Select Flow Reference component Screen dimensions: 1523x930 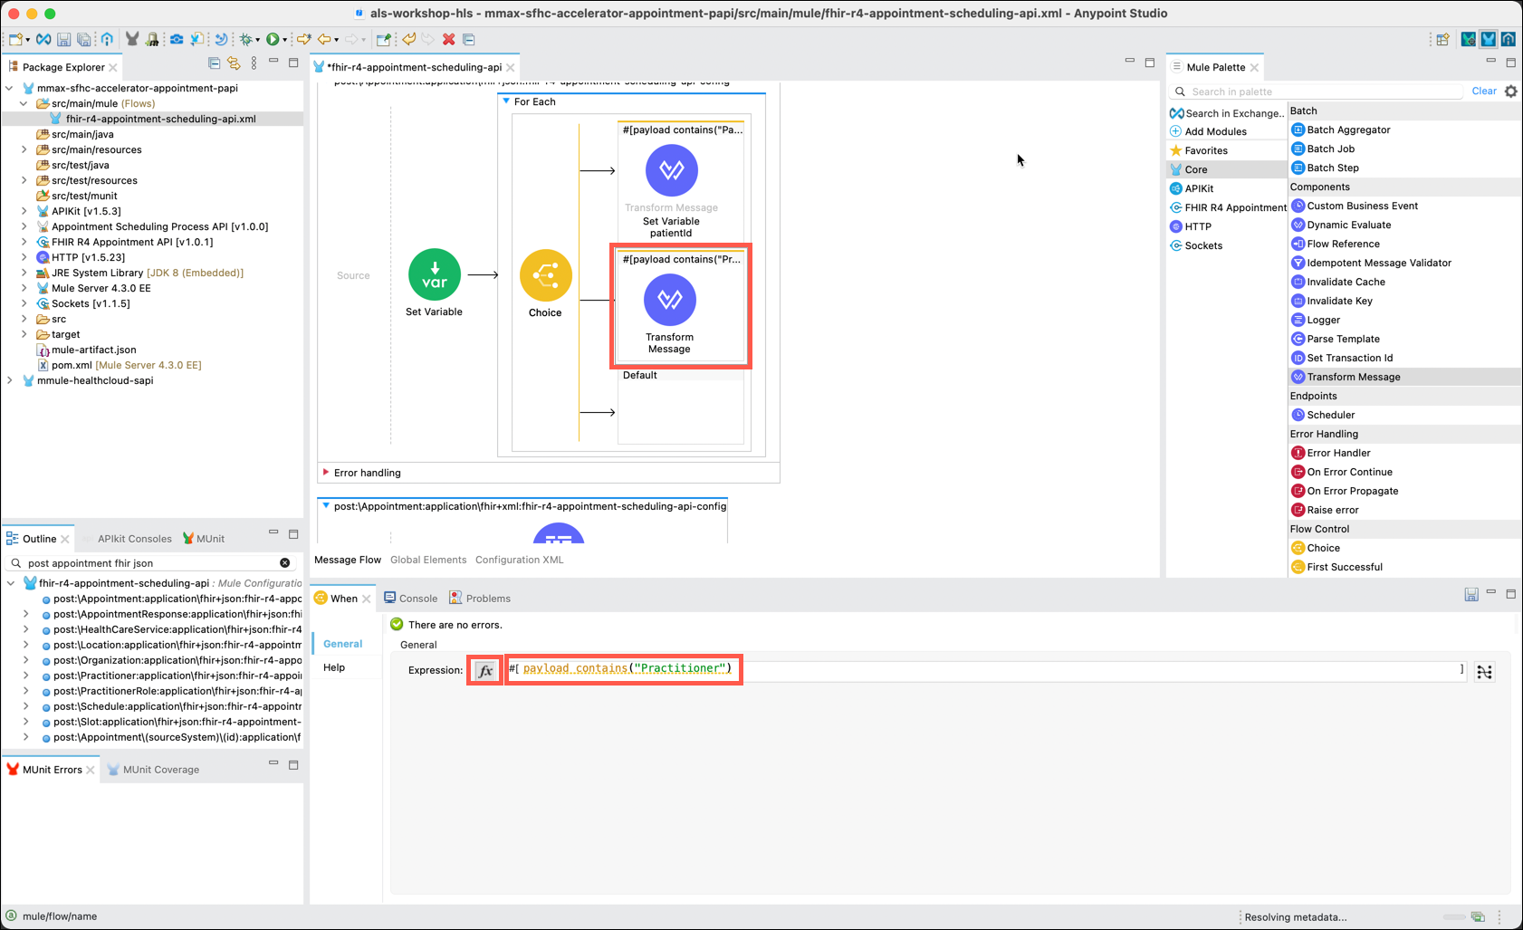click(x=1336, y=244)
